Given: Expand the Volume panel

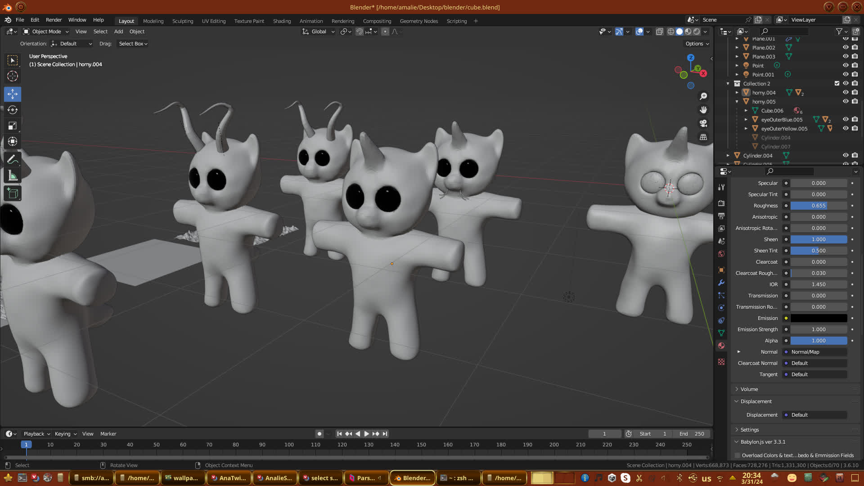Looking at the screenshot, I should 749,389.
